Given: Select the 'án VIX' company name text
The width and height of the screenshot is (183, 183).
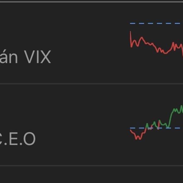Looking at the screenshot, I should click(25, 57).
